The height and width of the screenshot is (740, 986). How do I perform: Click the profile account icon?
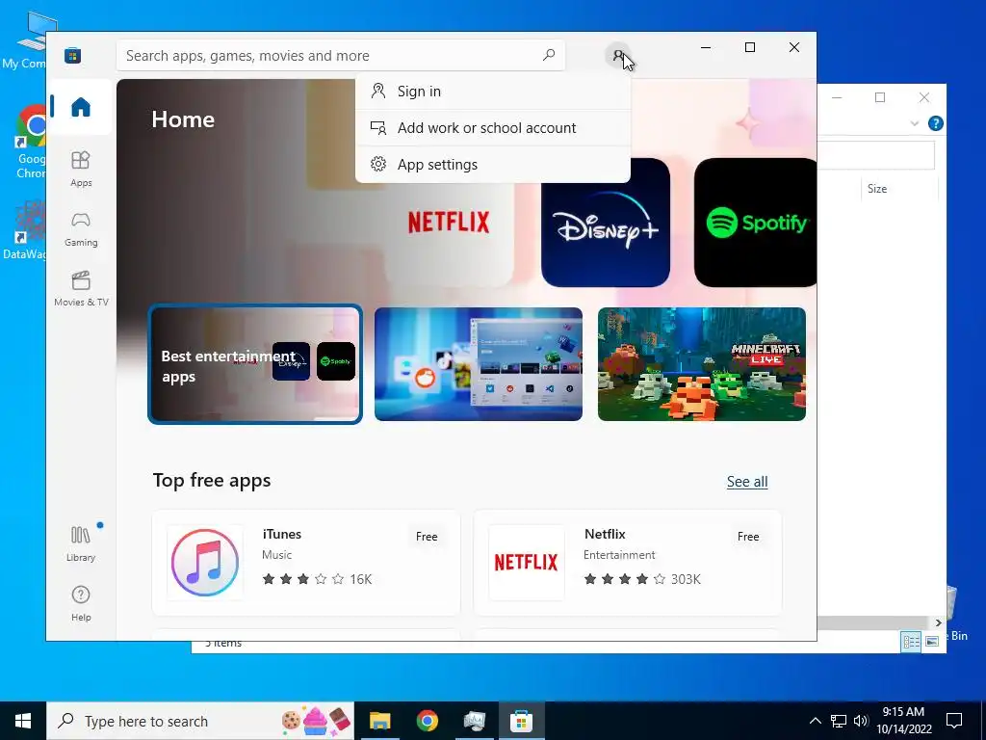click(x=617, y=56)
